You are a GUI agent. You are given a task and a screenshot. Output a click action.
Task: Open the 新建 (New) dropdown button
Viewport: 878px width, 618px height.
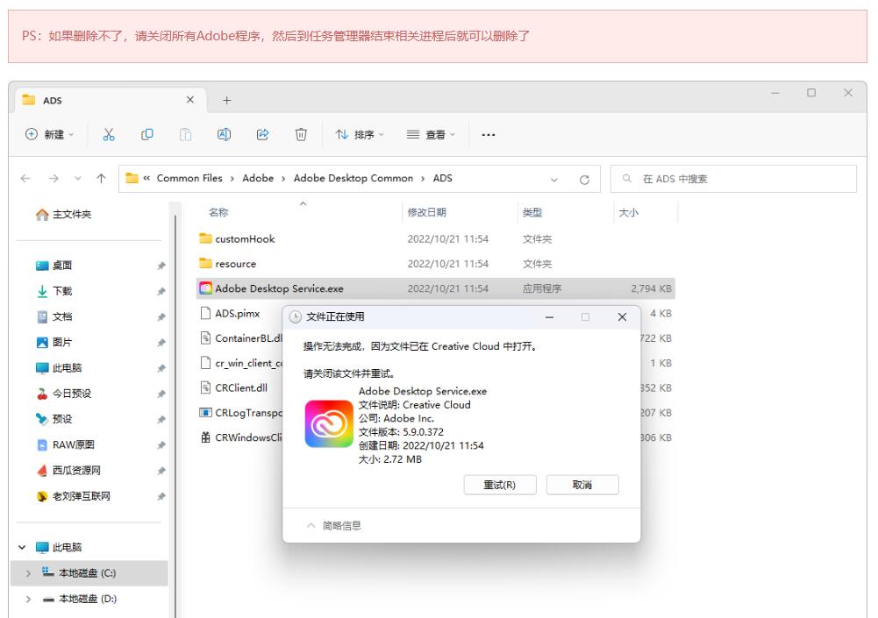[51, 134]
